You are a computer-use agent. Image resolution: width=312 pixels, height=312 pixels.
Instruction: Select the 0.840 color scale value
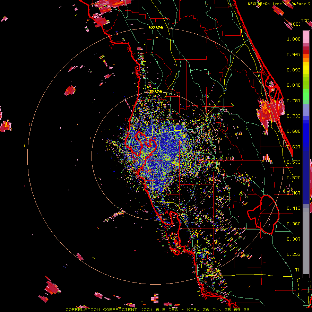294,85
